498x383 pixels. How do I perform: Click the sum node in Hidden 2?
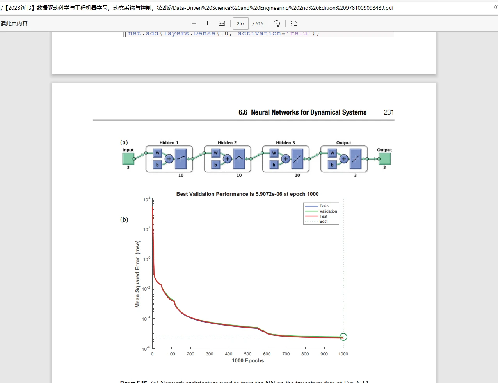[228, 159]
